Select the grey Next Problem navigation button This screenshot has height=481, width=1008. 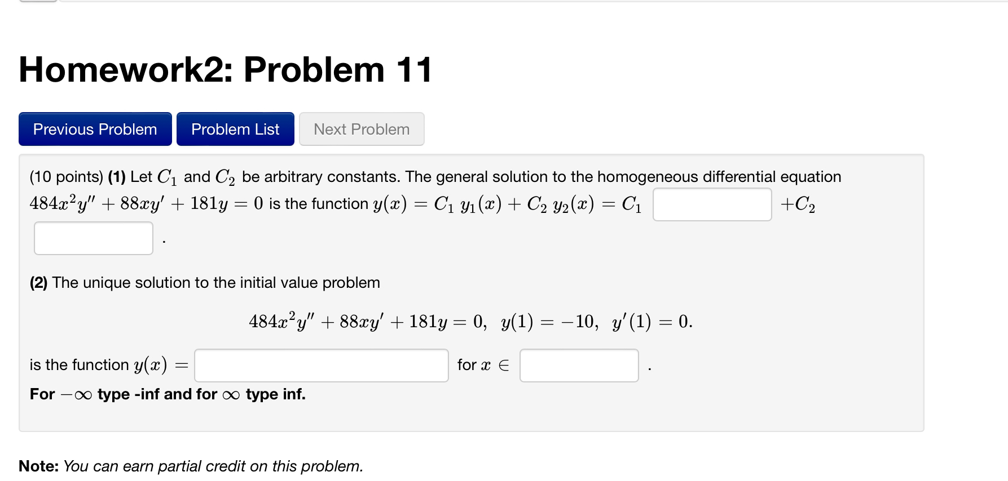click(x=361, y=129)
